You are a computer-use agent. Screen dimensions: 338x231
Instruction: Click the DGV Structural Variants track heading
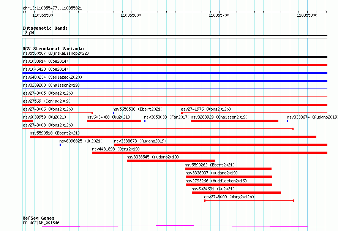click(53, 49)
